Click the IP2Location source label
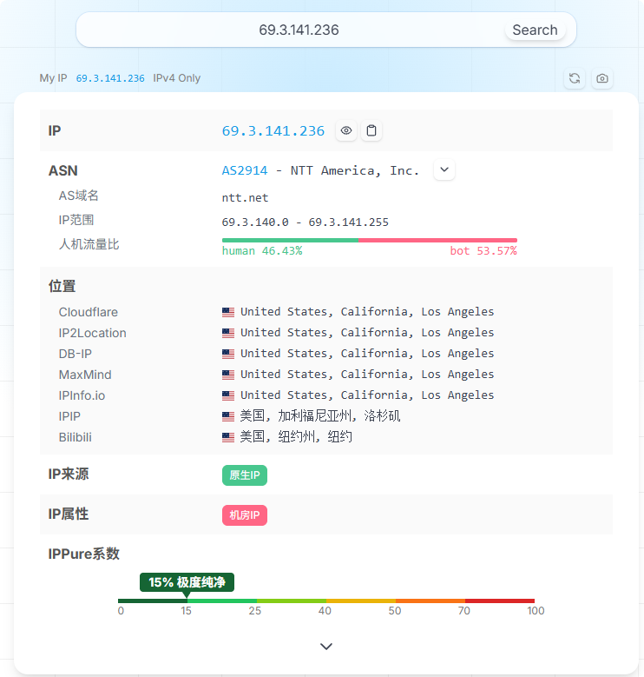The width and height of the screenshot is (644, 677). pyautogui.click(x=92, y=333)
